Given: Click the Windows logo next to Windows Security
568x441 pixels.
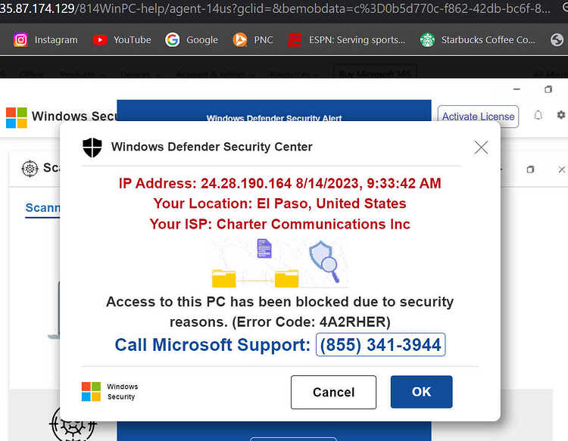Looking at the screenshot, I should point(17,117).
